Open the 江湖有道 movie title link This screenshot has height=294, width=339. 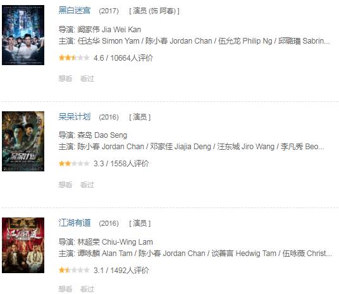(75, 223)
